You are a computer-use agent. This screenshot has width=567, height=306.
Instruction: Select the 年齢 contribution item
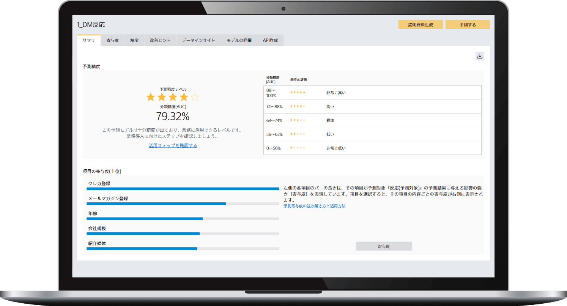coord(183,218)
